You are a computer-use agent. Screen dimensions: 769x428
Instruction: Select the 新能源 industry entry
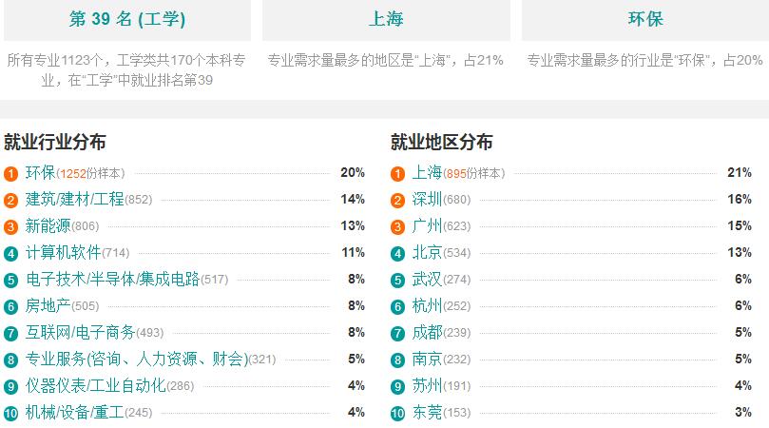[48, 225]
